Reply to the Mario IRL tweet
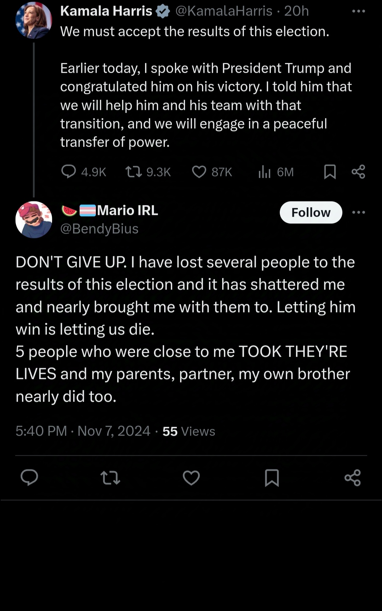Screen dimensions: 382x611 (x=29, y=478)
